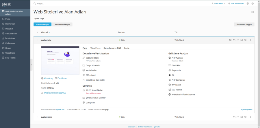This screenshot has width=260, height=128.
Task: Open the three-dot menu for zypixel.site
Action: [250, 40]
